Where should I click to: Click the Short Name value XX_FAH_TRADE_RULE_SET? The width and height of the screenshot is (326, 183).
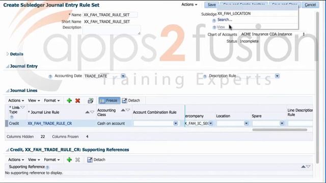(107, 21)
